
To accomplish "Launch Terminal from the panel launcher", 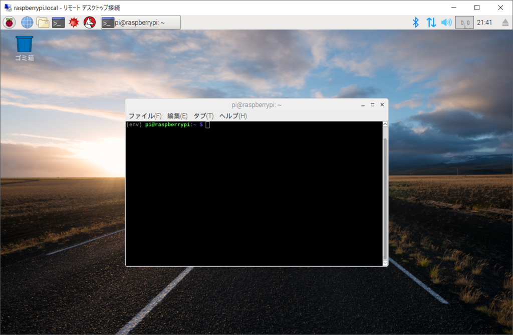I will [58, 22].
